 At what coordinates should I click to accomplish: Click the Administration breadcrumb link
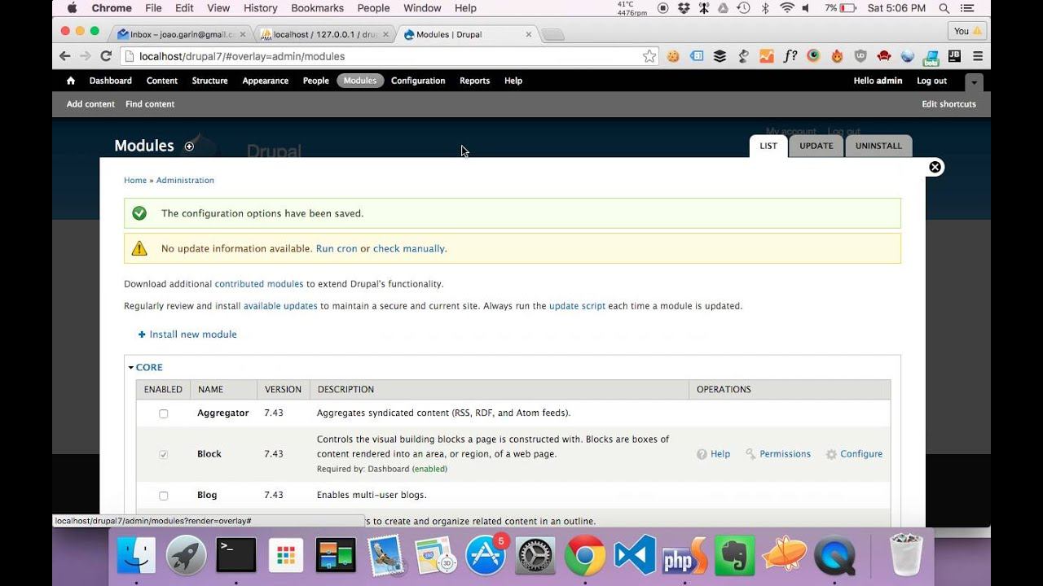click(185, 181)
